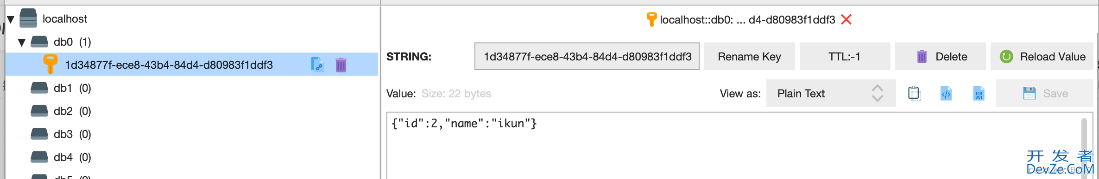Collapse the localhost connection tree
This screenshot has width=1099, height=179.
click(x=11, y=19)
